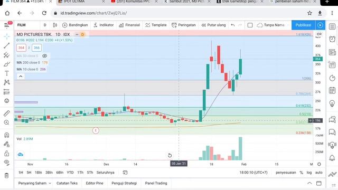This screenshot has width=338, height=190.
Task: Click the sell price 364 button
Action: click(x=21, y=48)
